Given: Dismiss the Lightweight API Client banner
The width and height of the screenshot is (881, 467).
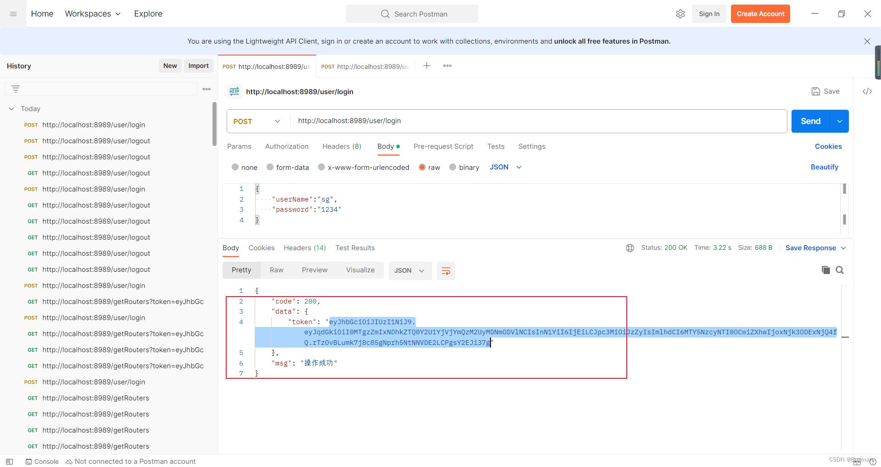Looking at the screenshot, I should (867, 41).
